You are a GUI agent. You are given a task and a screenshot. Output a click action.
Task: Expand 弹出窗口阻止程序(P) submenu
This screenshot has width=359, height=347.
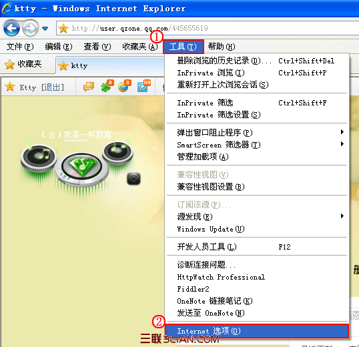click(x=257, y=133)
